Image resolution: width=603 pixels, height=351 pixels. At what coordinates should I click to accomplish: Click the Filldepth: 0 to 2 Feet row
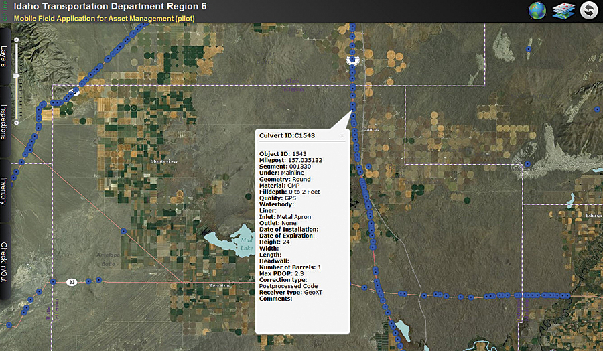click(x=289, y=192)
